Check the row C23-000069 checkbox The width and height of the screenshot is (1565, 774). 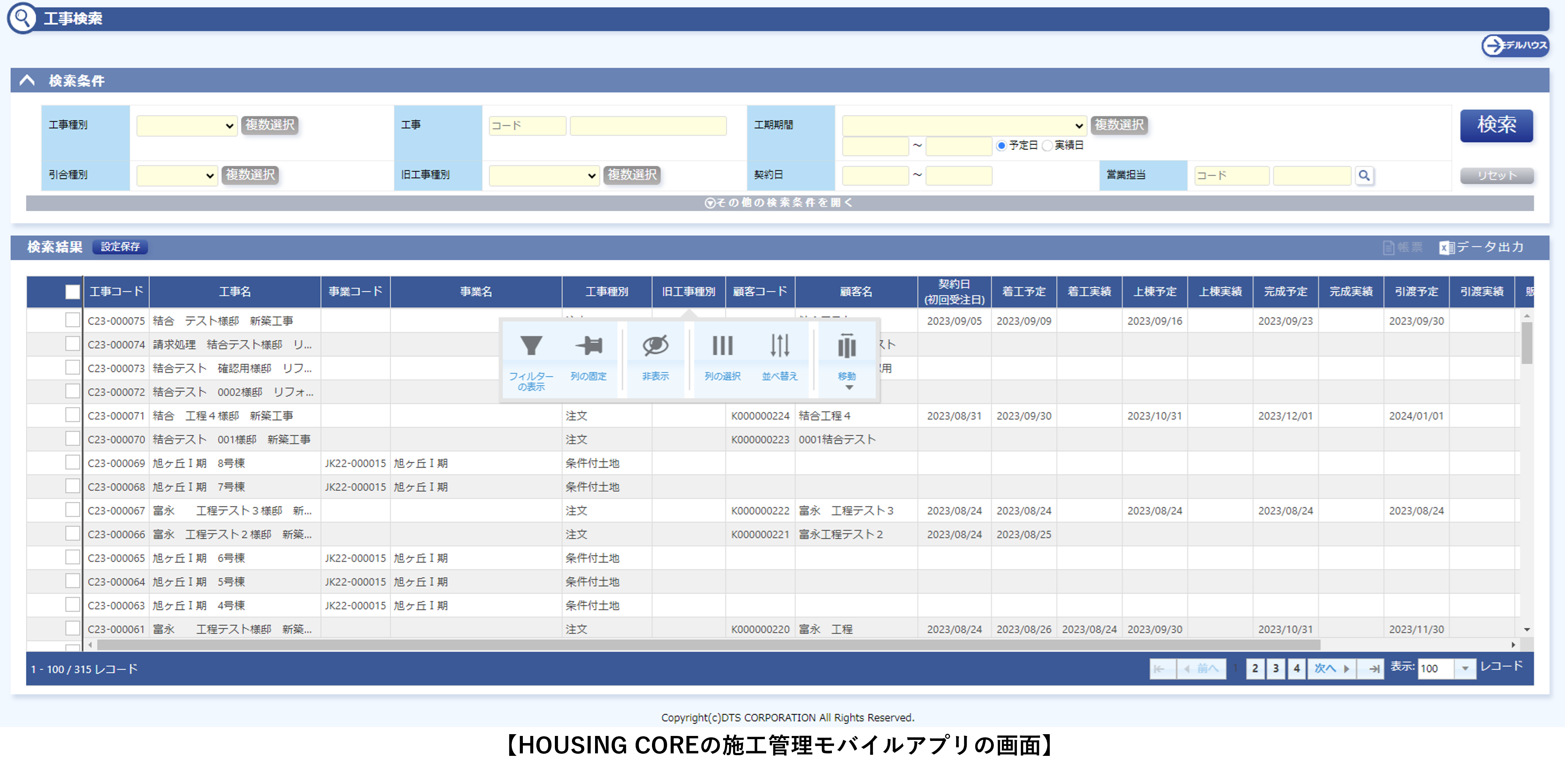(72, 462)
